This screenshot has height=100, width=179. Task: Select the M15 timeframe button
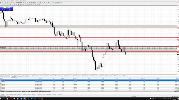pyautogui.click(x=28, y=4)
